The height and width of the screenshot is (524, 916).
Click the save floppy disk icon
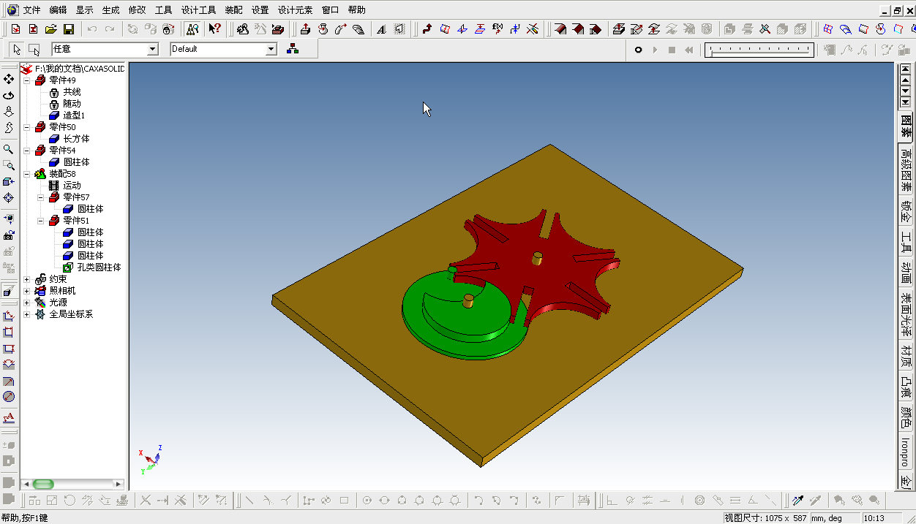[x=68, y=29]
